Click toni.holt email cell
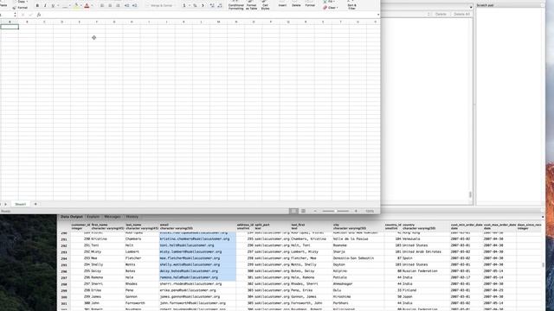This screenshot has width=554, height=311. pyautogui.click(x=198, y=245)
